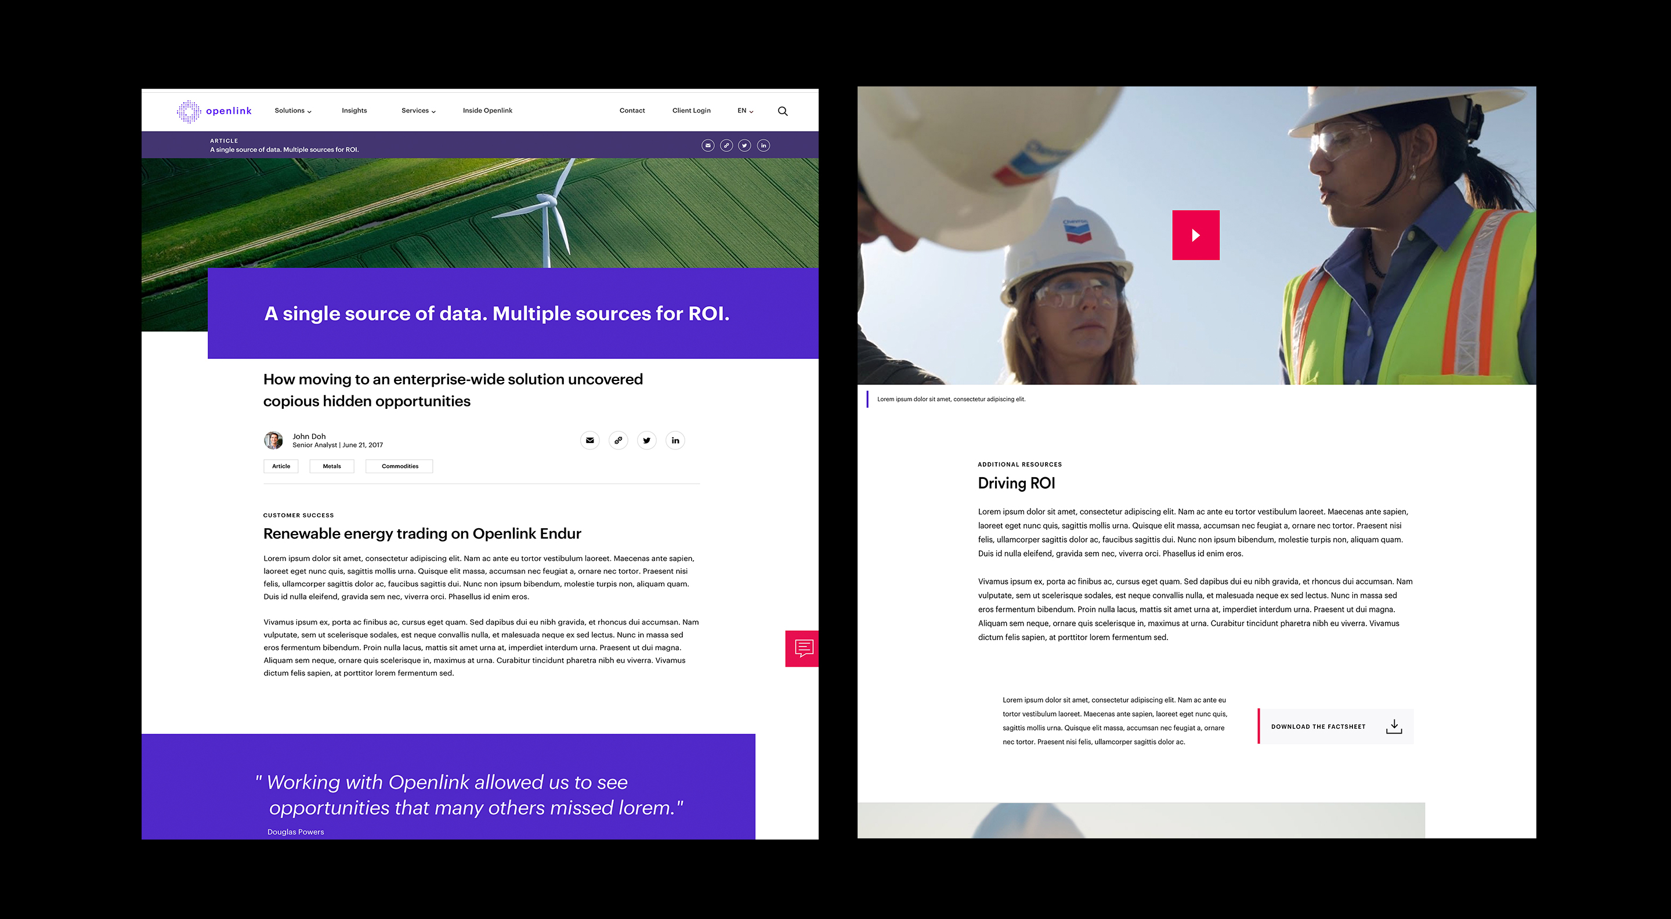Click the 'ADDITIONAL RESOURCES' label
The height and width of the screenshot is (919, 1671).
(x=1020, y=464)
